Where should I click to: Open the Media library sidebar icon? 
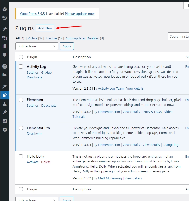[5, 38]
